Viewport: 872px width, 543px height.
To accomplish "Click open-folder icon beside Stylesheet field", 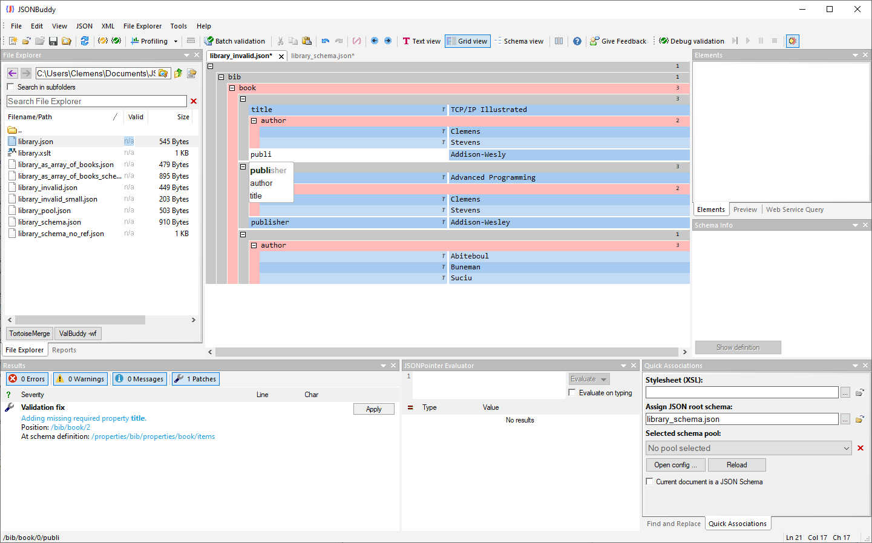I will click(859, 392).
